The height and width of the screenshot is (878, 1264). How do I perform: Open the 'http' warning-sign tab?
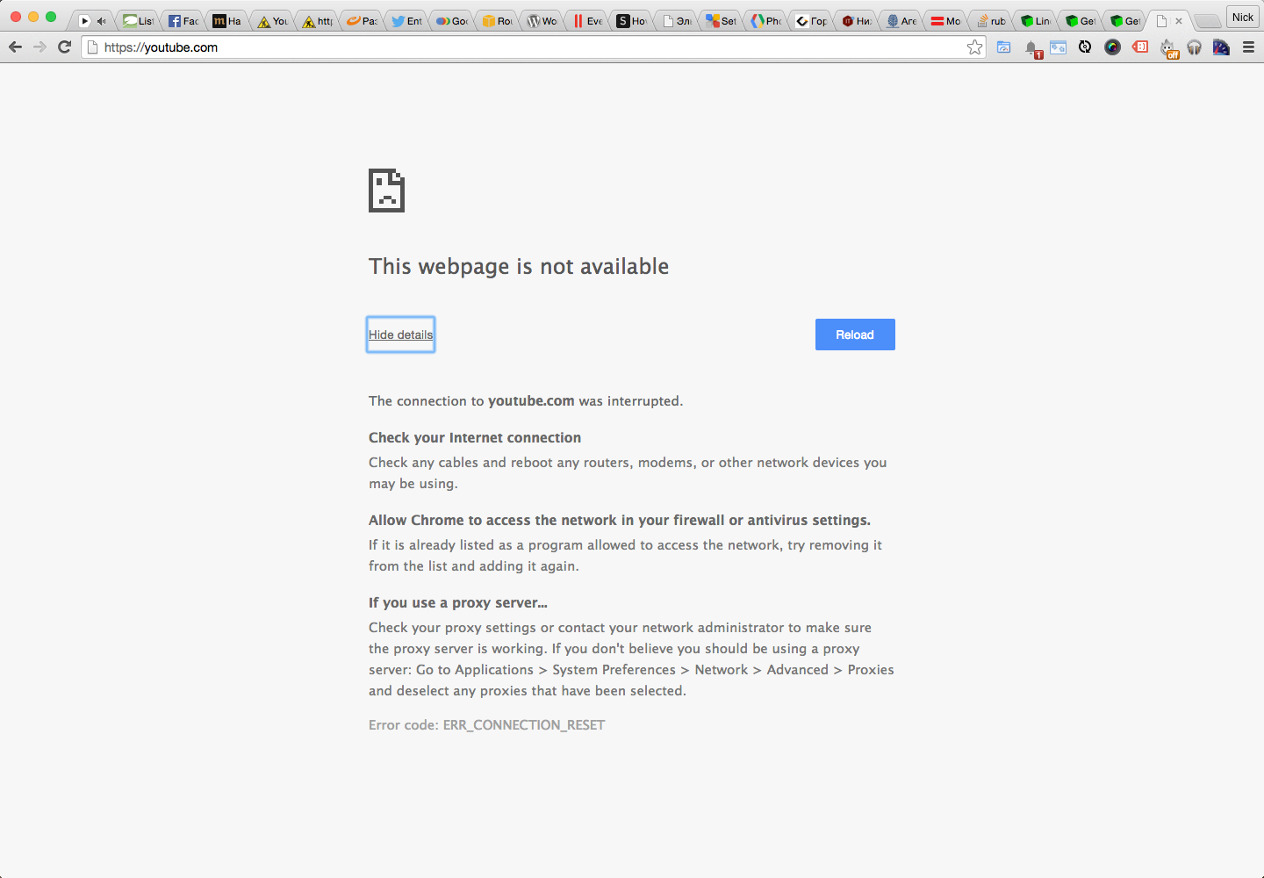(317, 21)
